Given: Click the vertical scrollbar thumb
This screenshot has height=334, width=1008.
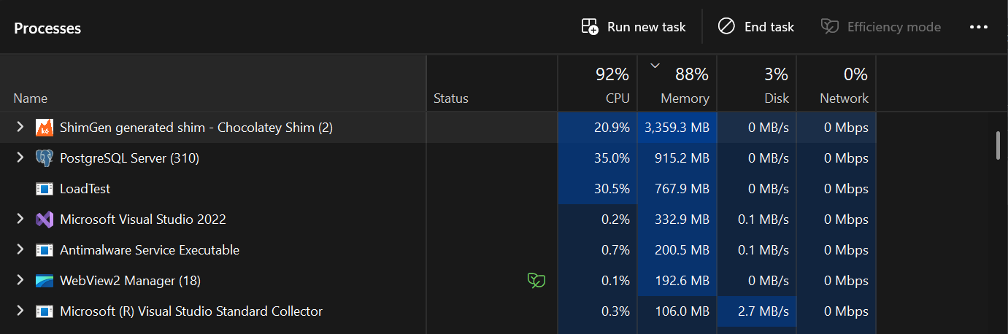Looking at the screenshot, I should (998, 144).
